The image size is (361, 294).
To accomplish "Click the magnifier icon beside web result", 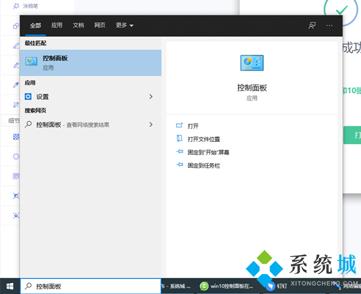I will 28,124.
